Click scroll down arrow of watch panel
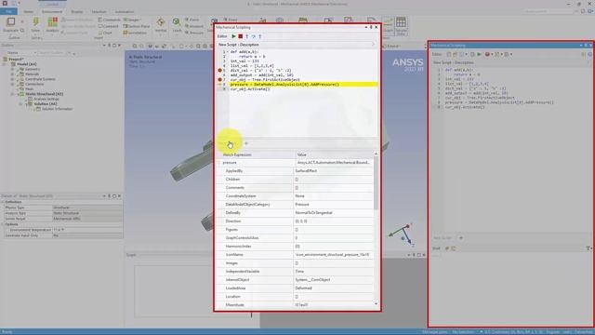 pos(376,304)
